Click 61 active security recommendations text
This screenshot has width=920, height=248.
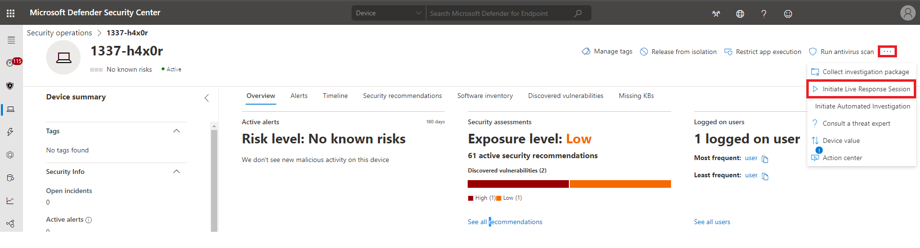(532, 156)
